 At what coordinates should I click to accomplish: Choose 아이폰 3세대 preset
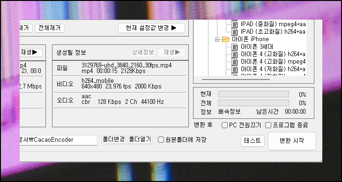coord(257,47)
